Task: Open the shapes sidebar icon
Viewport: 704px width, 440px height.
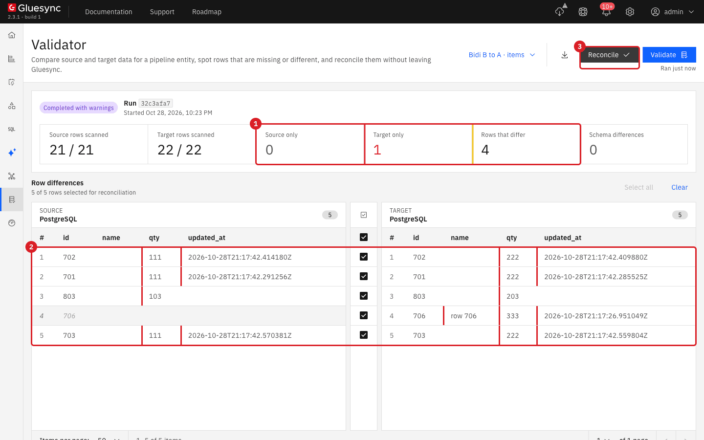Action: click(12, 106)
